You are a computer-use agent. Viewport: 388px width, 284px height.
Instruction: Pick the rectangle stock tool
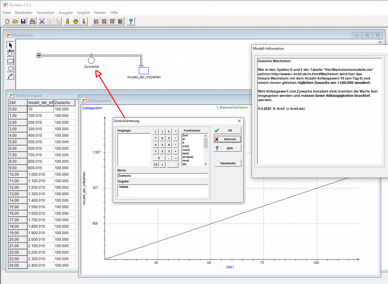pyautogui.click(x=10, y=61)
